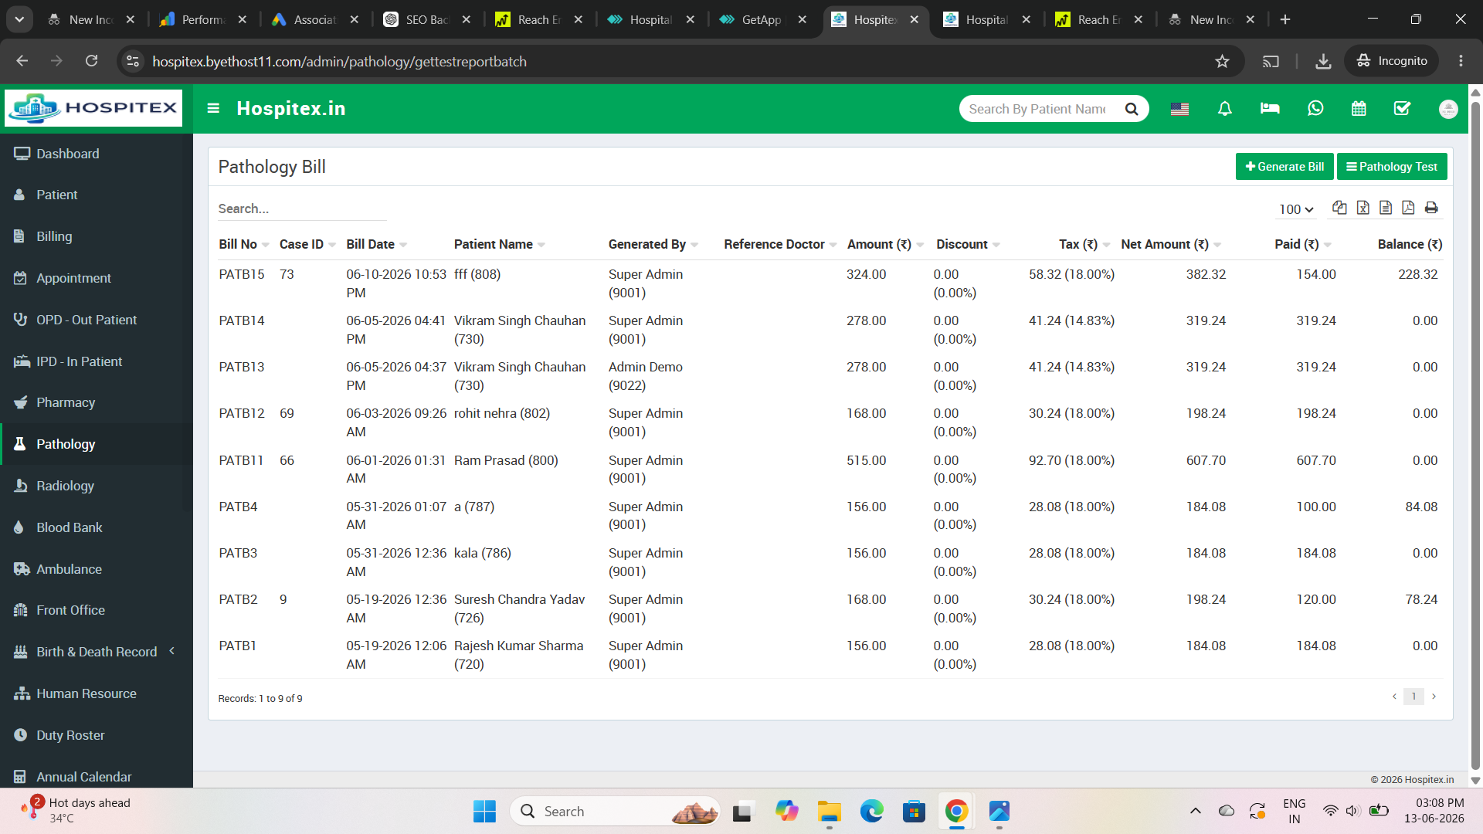1483x834 pixels.
Task: Sort by Generated By column
Action: 653,244
